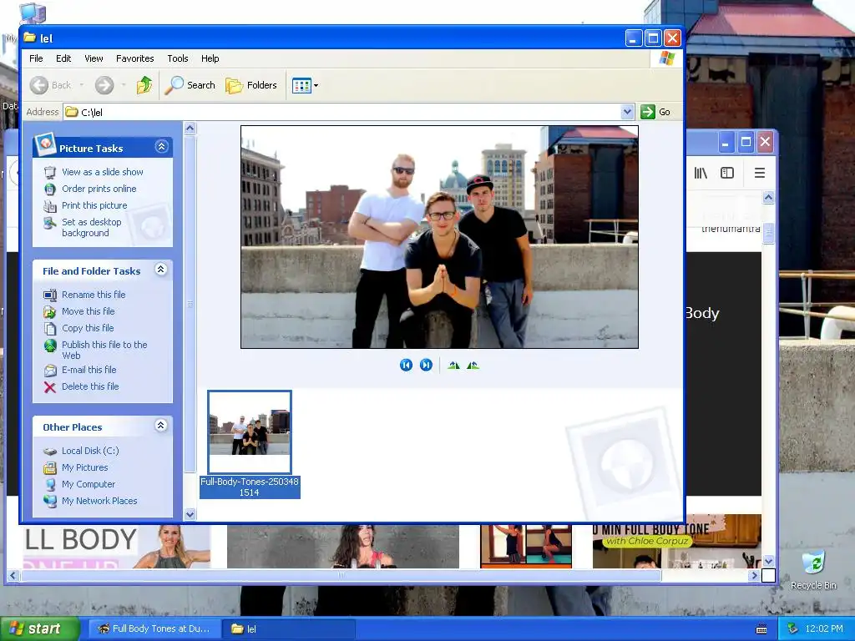Open the Recycle Bin desktop icon

point(813,569)
